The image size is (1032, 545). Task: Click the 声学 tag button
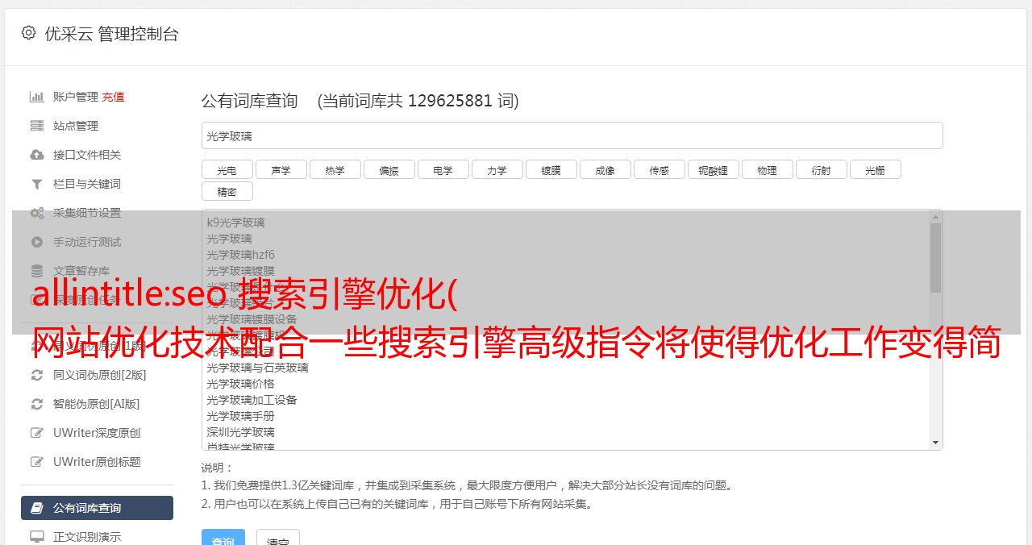281,169
